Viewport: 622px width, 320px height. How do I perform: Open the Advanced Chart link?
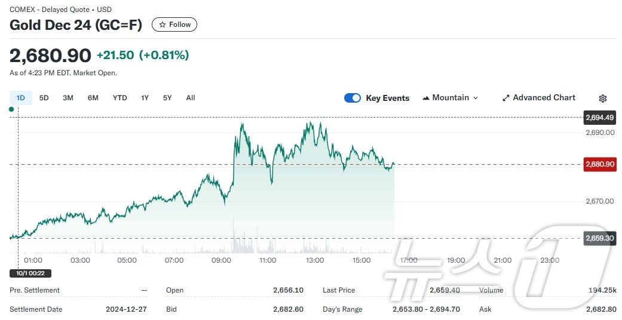click(544, 98)
